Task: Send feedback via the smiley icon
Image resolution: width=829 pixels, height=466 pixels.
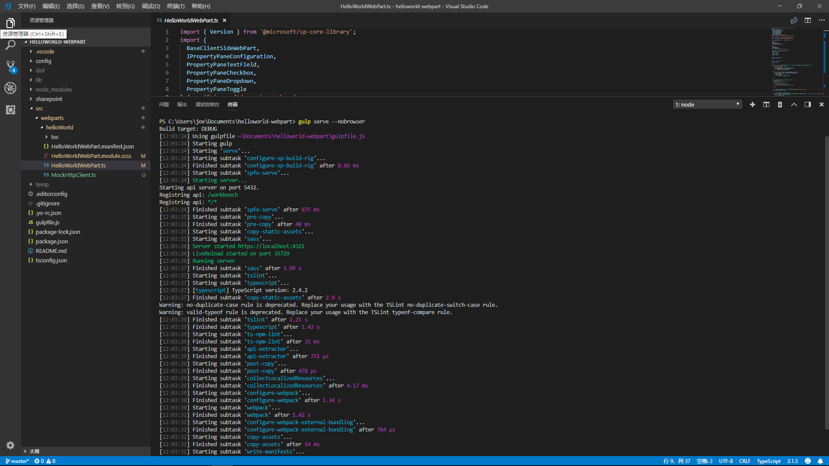Action: [808, 461]
